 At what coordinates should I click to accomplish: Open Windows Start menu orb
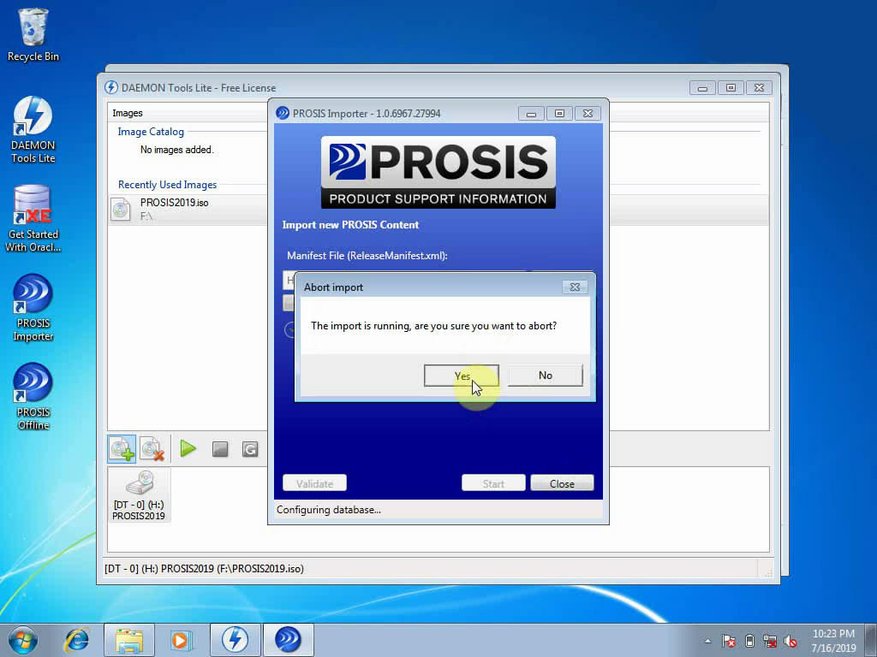pos(23,639)
